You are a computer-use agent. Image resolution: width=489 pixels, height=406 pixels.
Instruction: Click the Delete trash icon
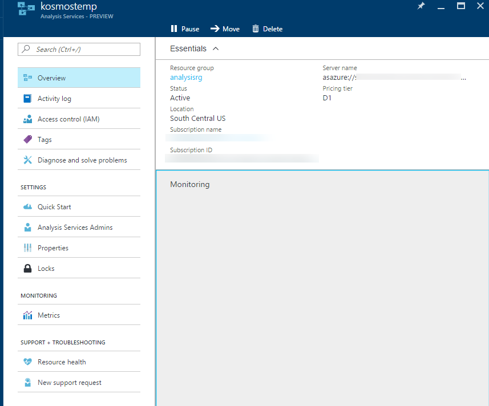point(256,29)
